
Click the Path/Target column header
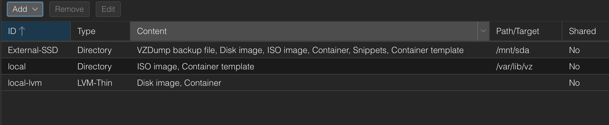pos(526,31)
